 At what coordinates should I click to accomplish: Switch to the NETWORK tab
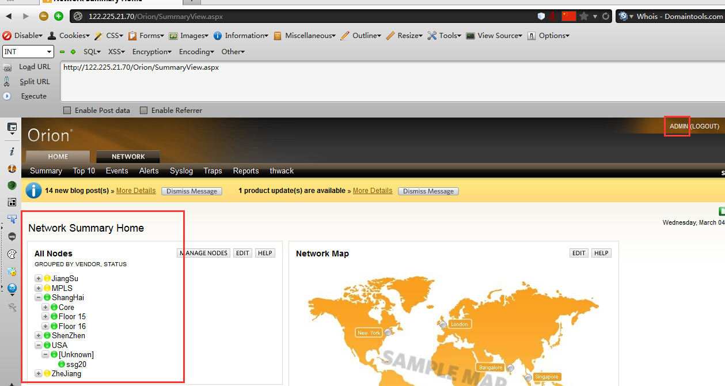(x=128, y=157)
